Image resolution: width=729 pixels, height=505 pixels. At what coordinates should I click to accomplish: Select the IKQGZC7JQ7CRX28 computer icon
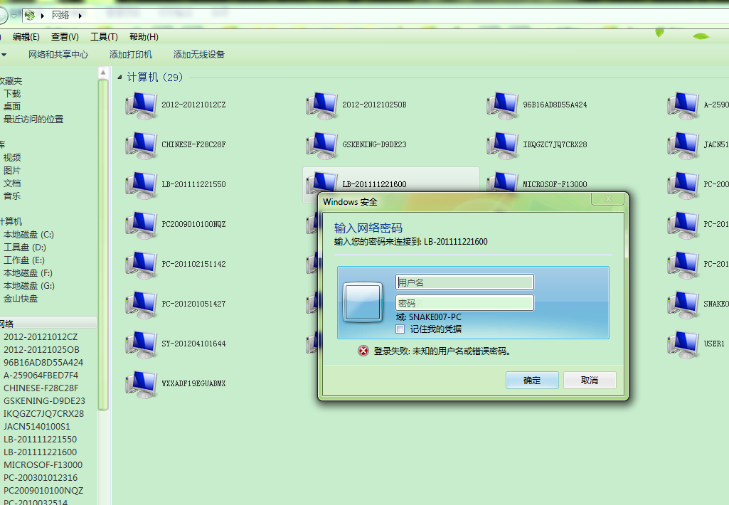[503, 145]
